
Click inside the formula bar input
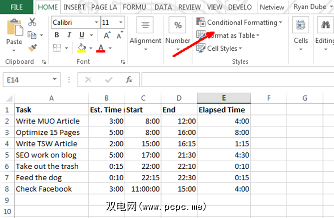click(x=237, y=80)
